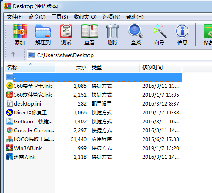Click date 2019/1/7 13:20
Viewport: 212px width, 193px height.
pos(160,148)
